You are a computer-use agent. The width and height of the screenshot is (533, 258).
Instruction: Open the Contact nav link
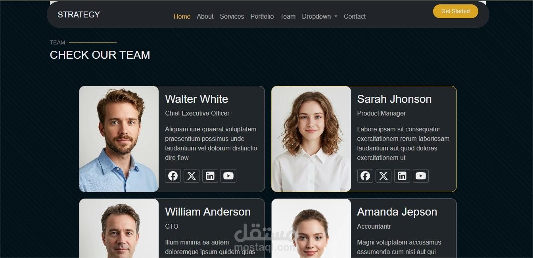pos(355,16)
